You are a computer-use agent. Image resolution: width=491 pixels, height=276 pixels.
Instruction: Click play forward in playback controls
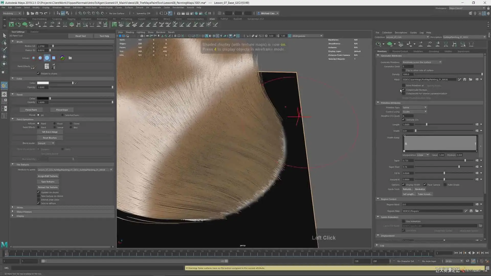pyautogui.click(x=474, y=253)
